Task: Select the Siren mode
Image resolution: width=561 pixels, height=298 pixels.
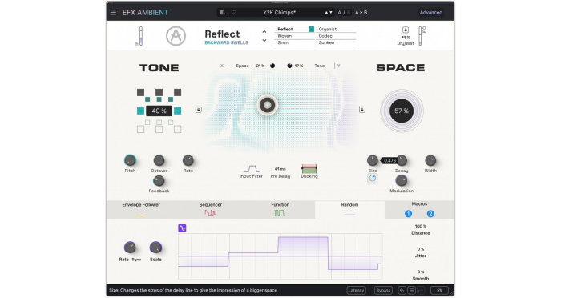Action: click(x=294, y=42)
